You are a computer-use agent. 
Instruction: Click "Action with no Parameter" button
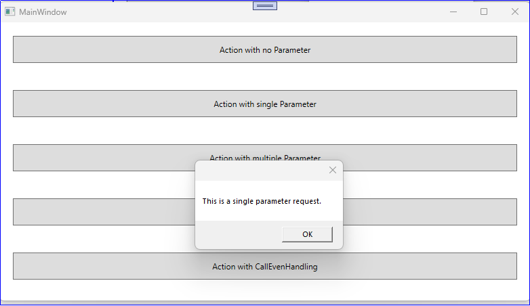265,49
